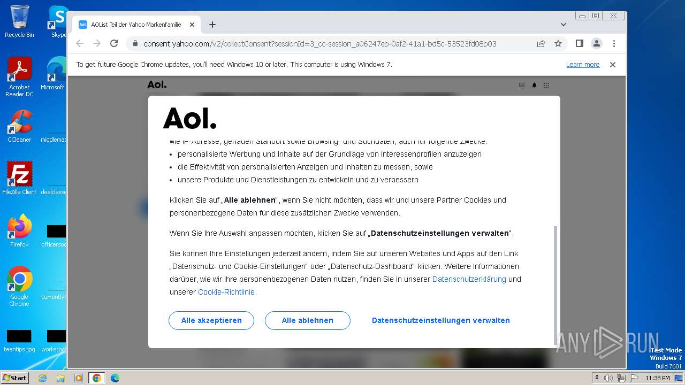
Task: Click the Action Center flag icon
Action: [x=634, y=378]
